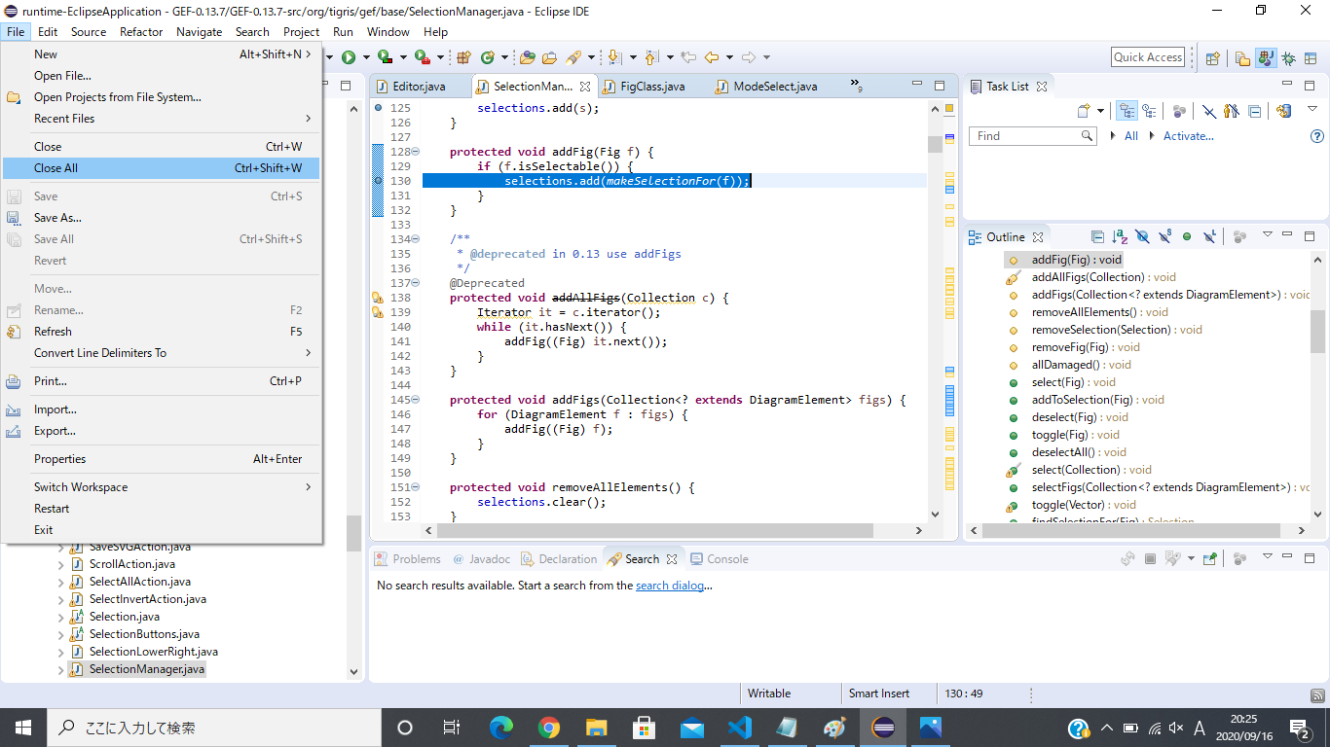1330x747 pixels.
Task: Click the Activate... task link
Action: point(1189,136)
